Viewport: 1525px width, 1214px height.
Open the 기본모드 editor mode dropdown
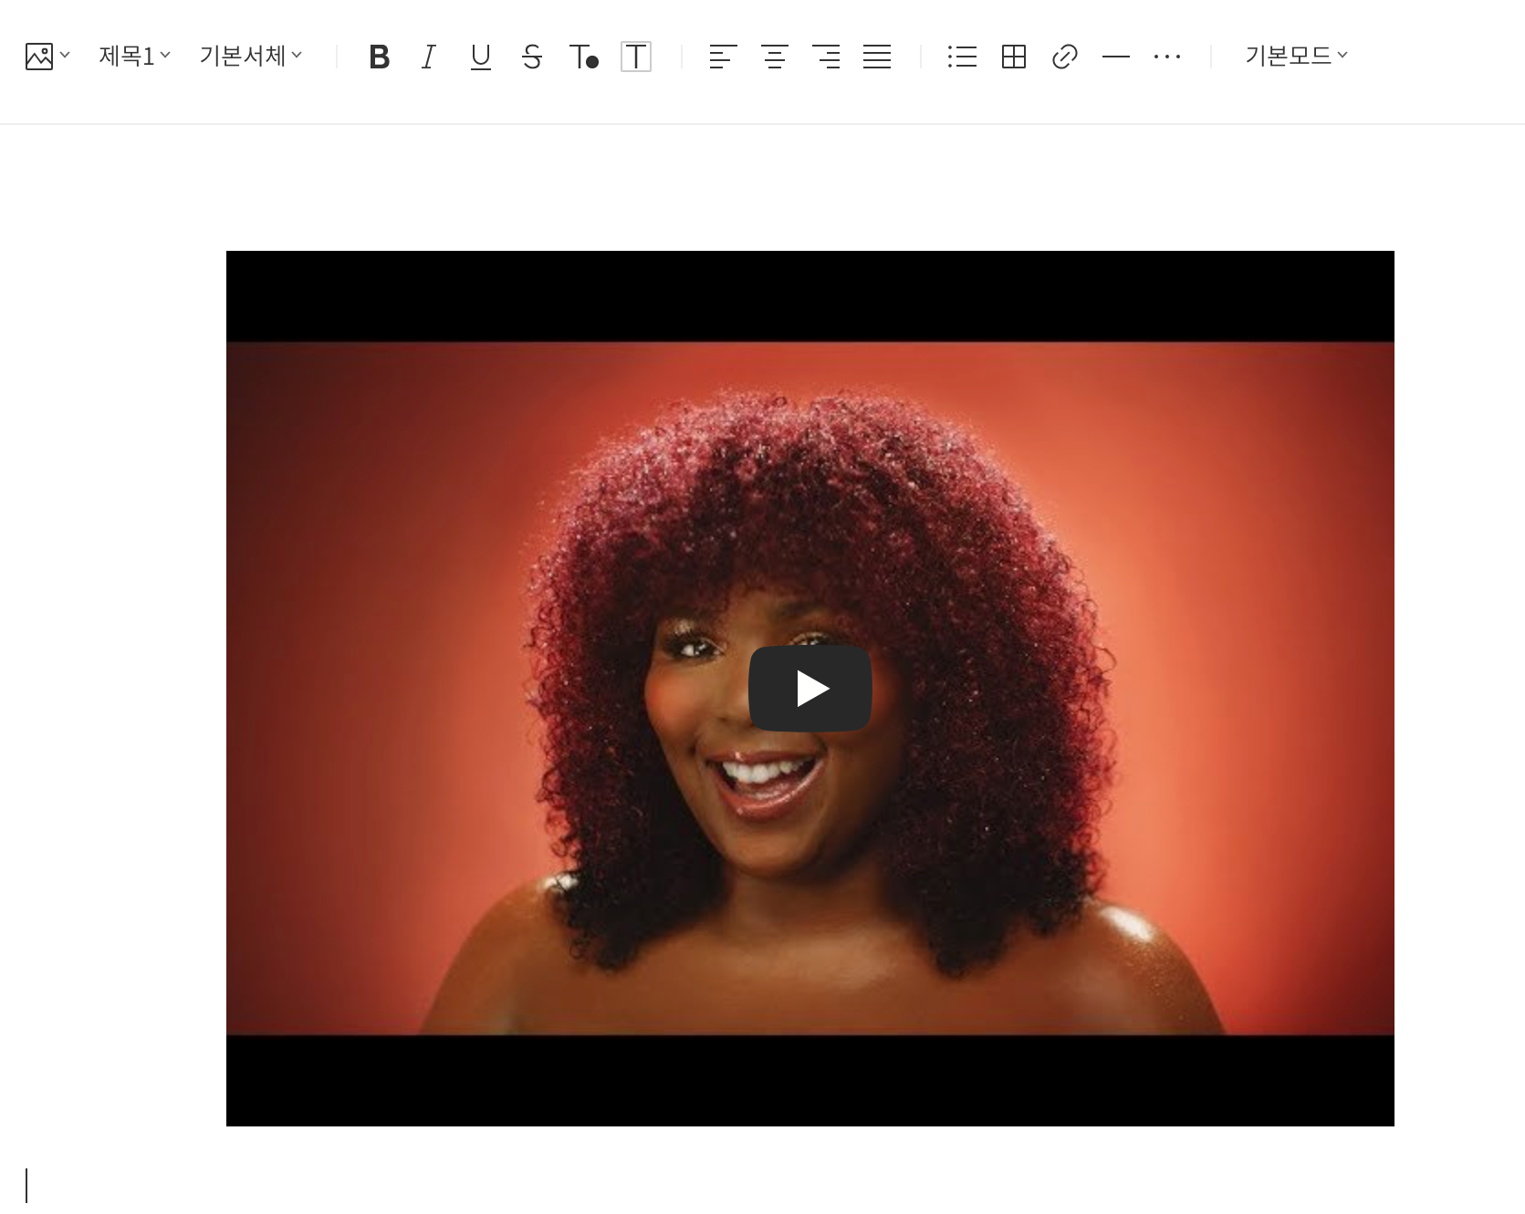coord(1296,57)
